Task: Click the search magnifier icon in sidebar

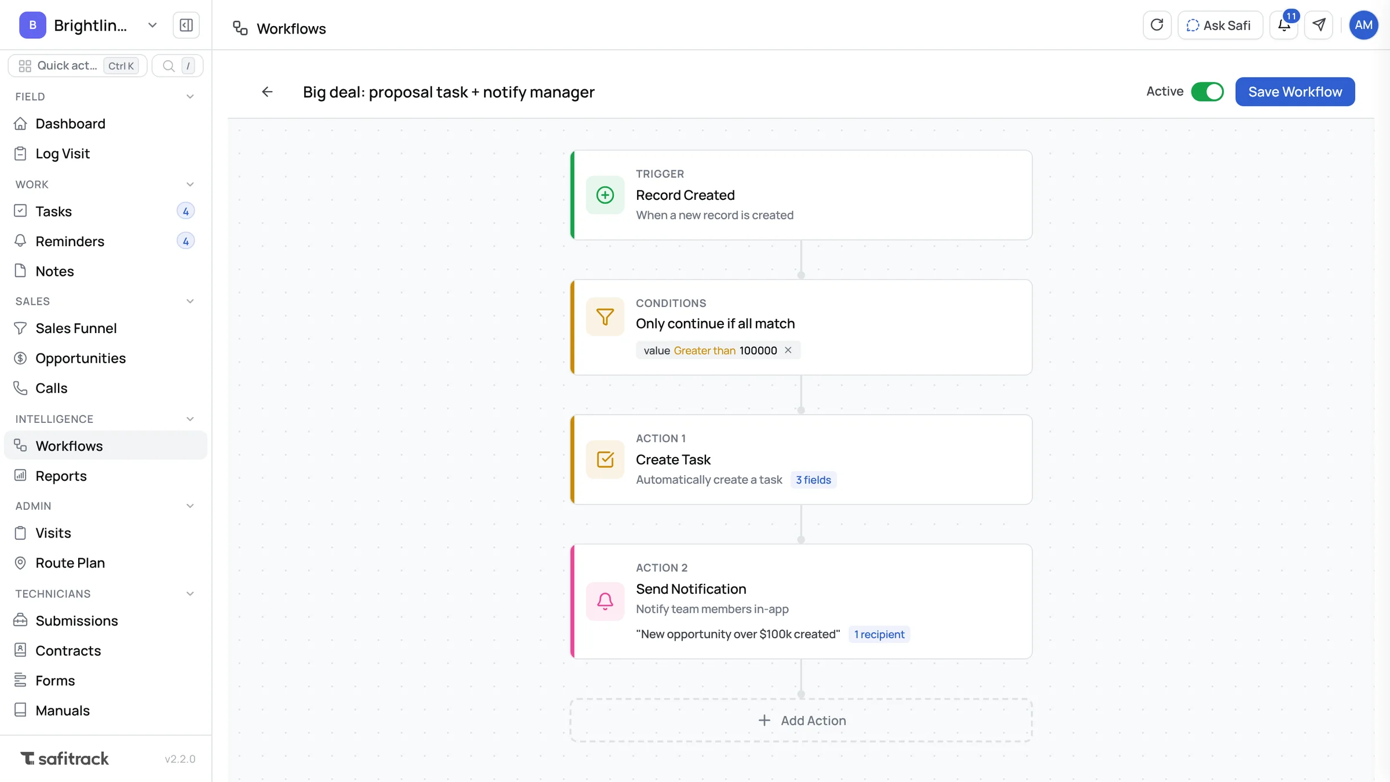Action: click(169, 66)
